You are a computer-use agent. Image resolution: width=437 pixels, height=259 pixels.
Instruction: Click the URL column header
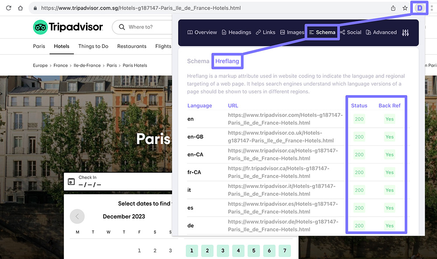233,106
